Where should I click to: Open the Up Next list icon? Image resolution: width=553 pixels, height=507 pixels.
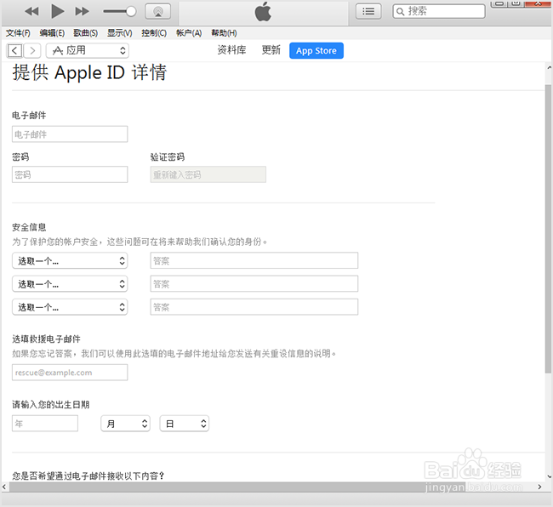coord(368,11)
